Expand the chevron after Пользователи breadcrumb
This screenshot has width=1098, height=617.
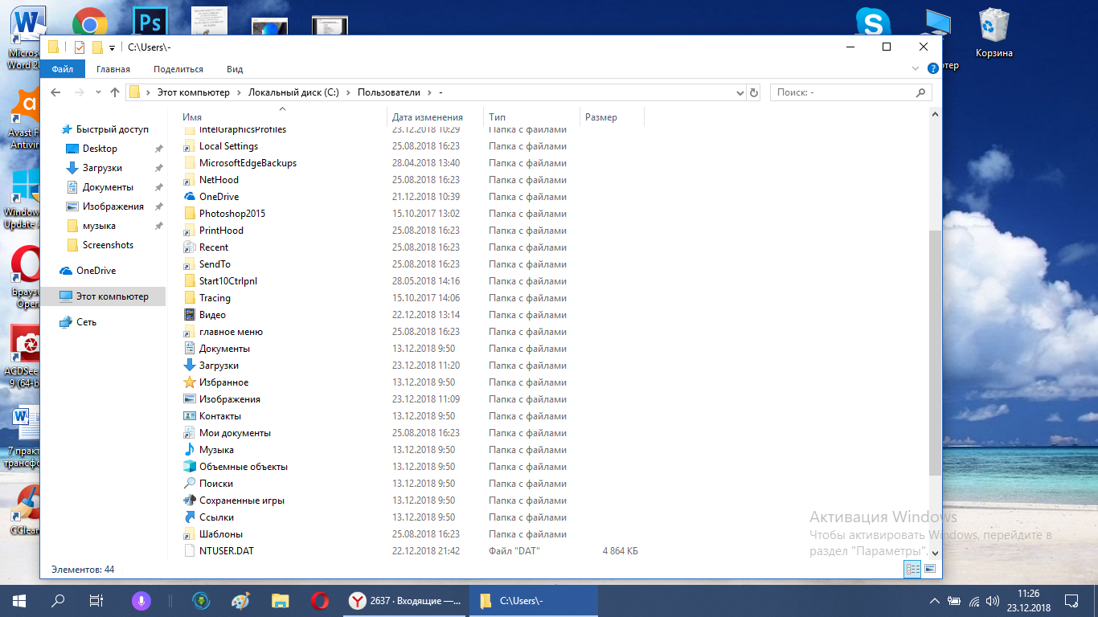pyautogui.click(x=430, y=92)
